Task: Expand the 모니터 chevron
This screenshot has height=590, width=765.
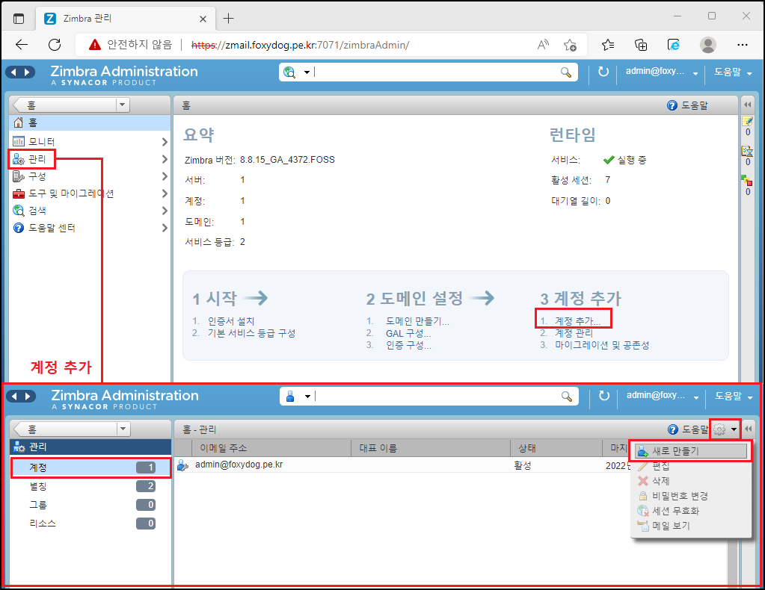Action: click(x=165, y=142)
